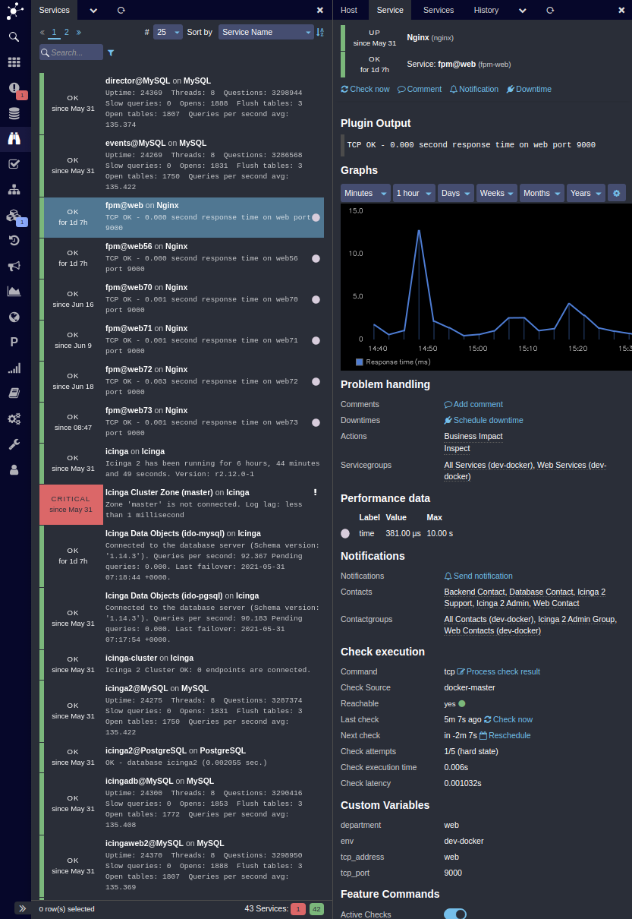
Task: Select the Overview binoculars icon
Action: point(14,137)
